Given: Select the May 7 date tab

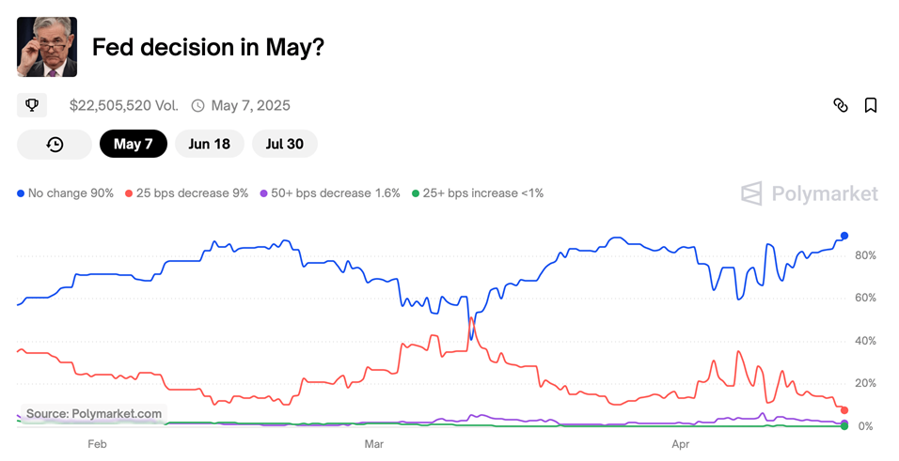Looking at the screenshot, I should (133, 144).
